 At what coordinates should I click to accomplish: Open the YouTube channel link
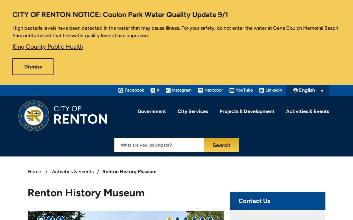click(241, 90)
